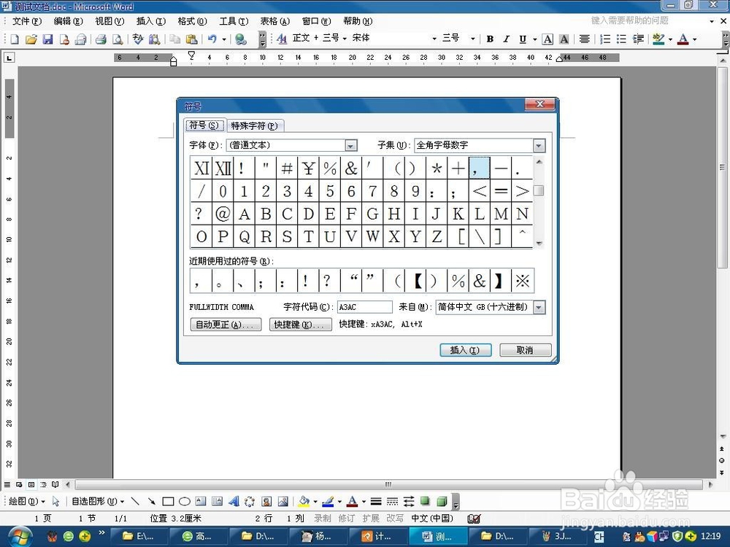Expand the font size dropdown 三号
730x547 pixels.
[x=473, y=39]
